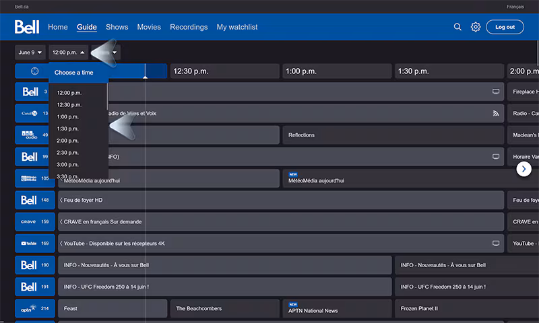Open the Reflections program
The image size is (539, 323).
point(393,135)
